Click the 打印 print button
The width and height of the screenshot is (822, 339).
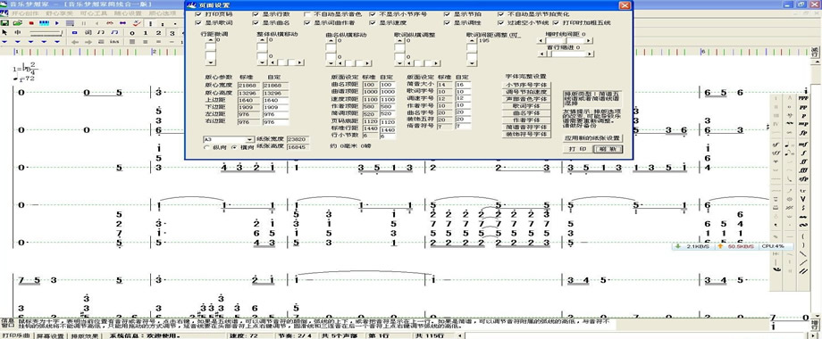[578, 149]
